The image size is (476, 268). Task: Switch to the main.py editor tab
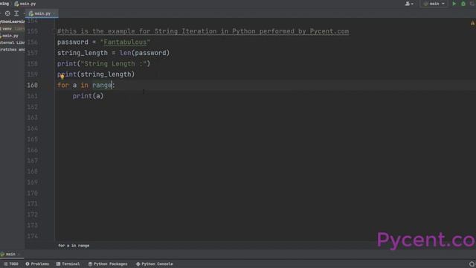pyautogui.click(x=42, y=13)
